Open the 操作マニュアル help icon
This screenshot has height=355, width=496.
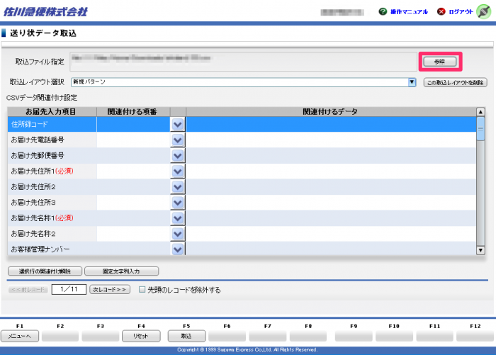click(x=383, y=12)
